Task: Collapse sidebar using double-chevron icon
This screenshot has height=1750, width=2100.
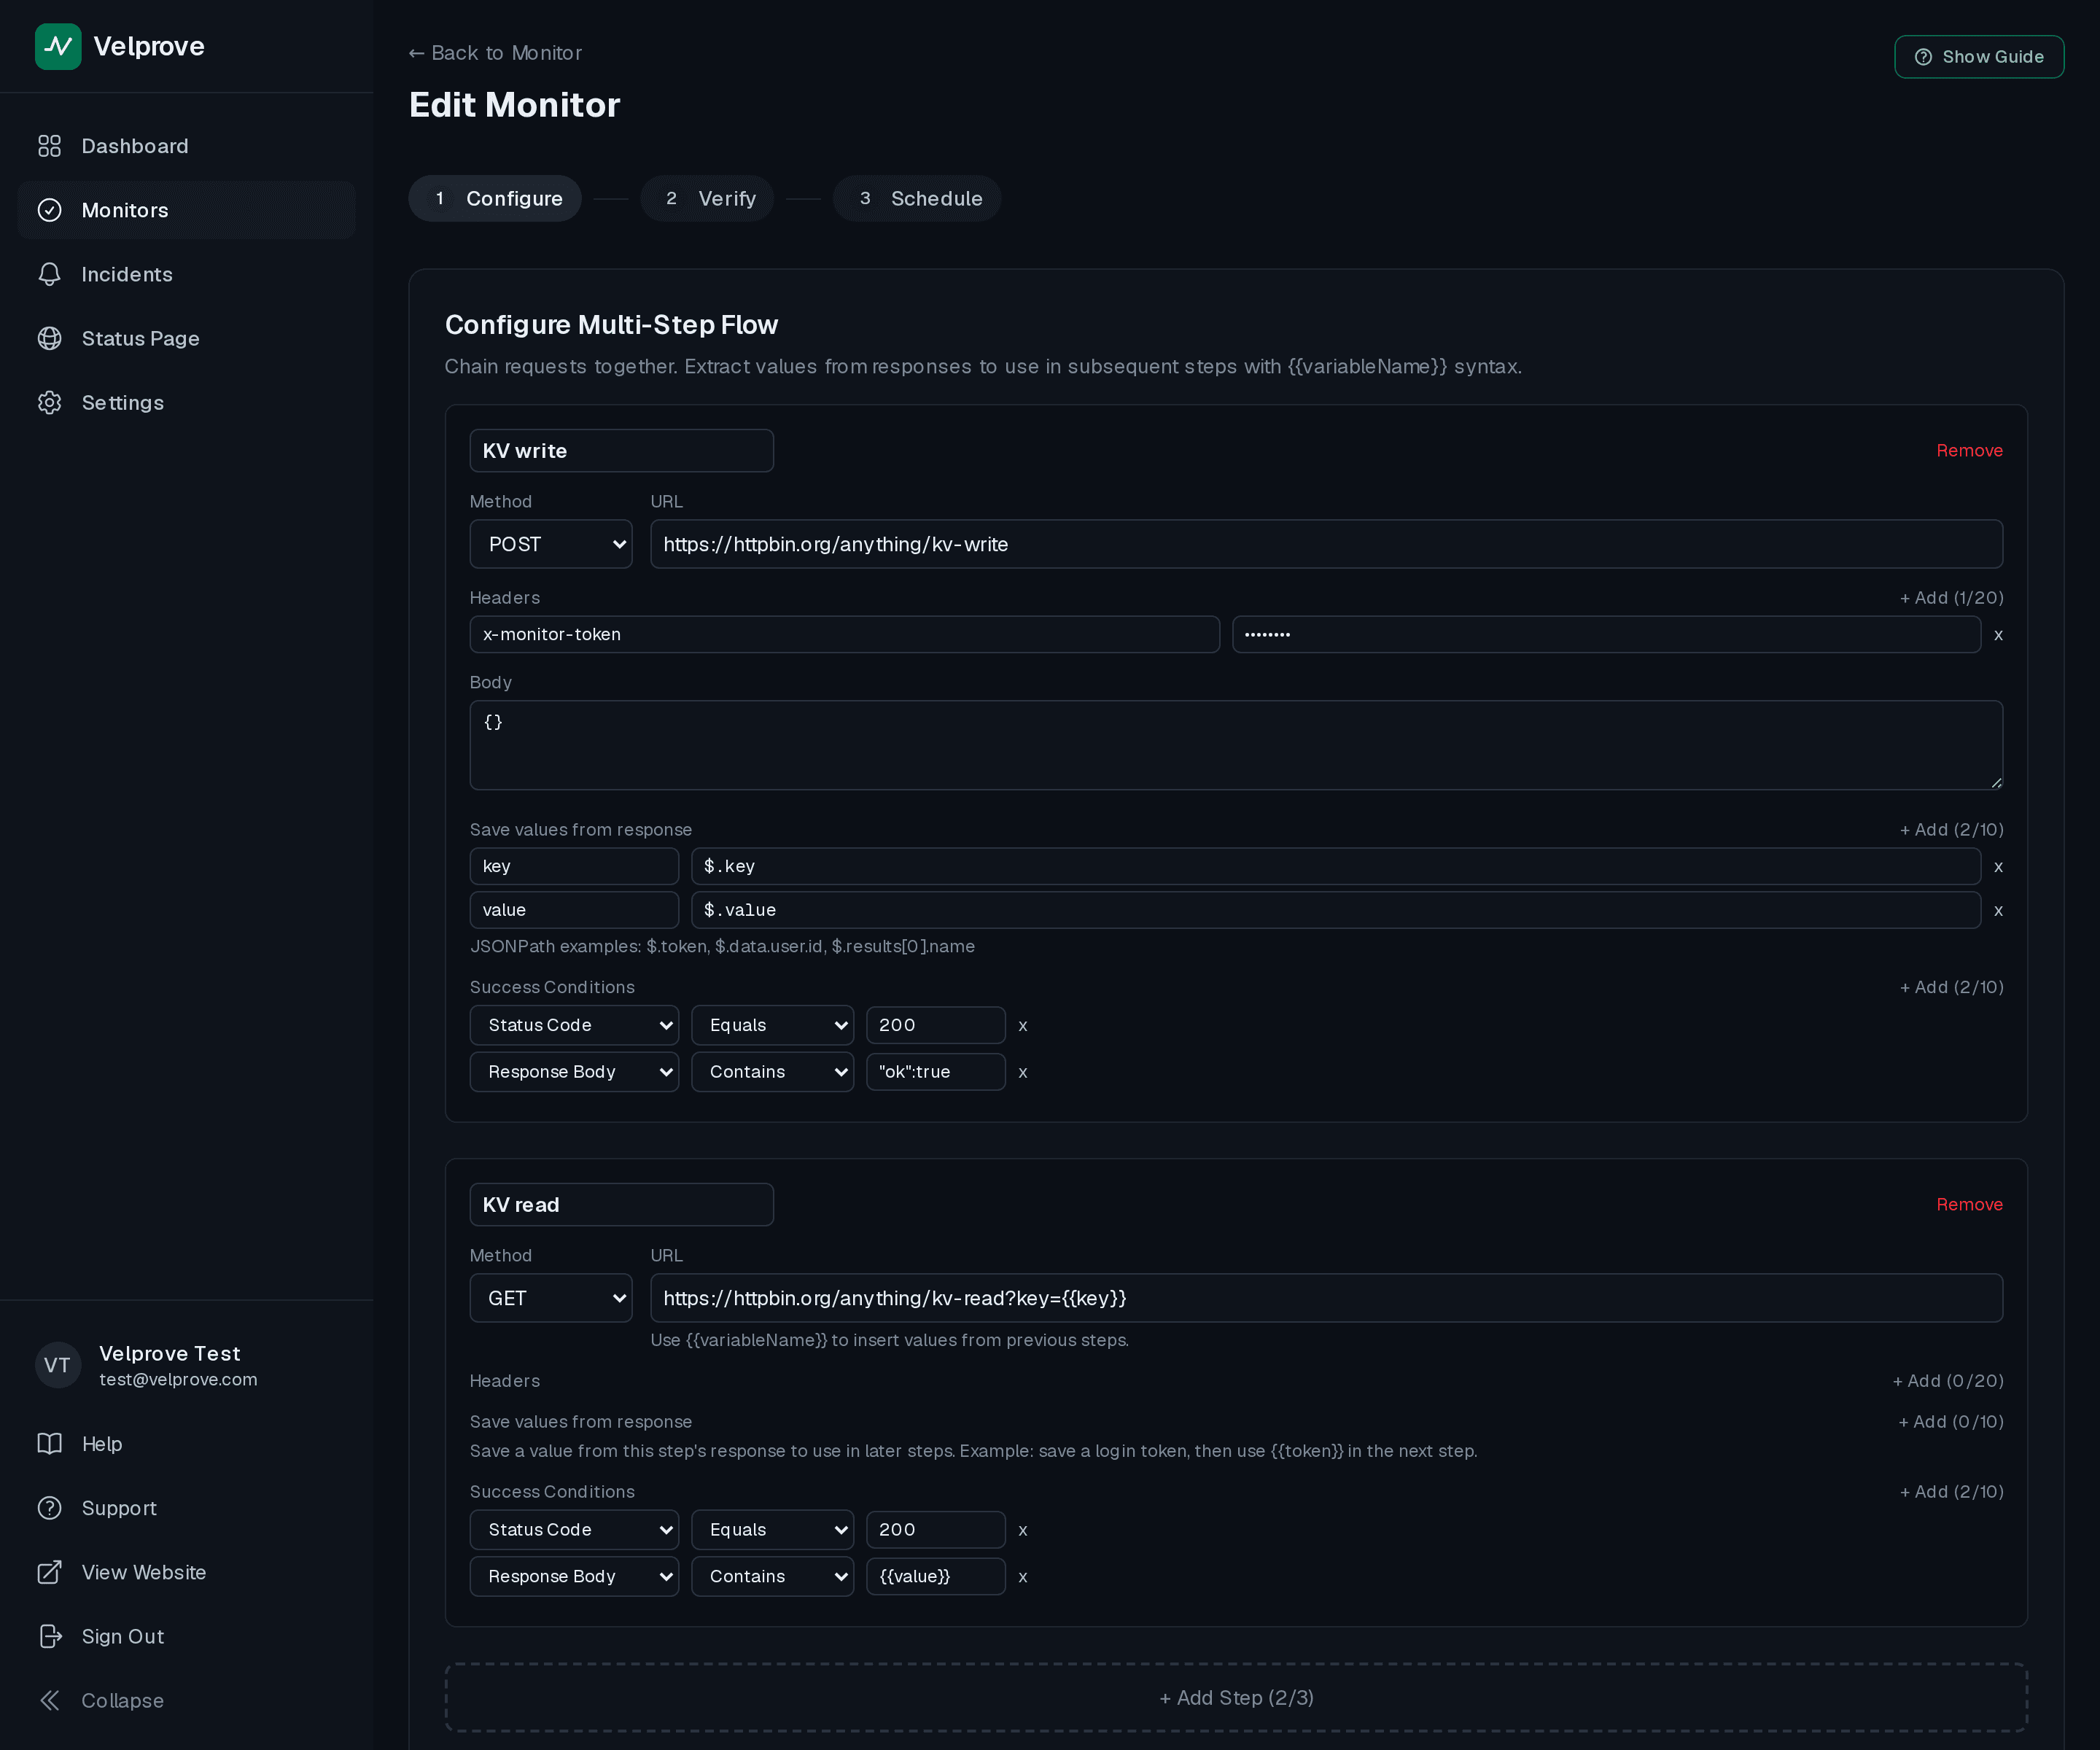Action: point(50,1699)
